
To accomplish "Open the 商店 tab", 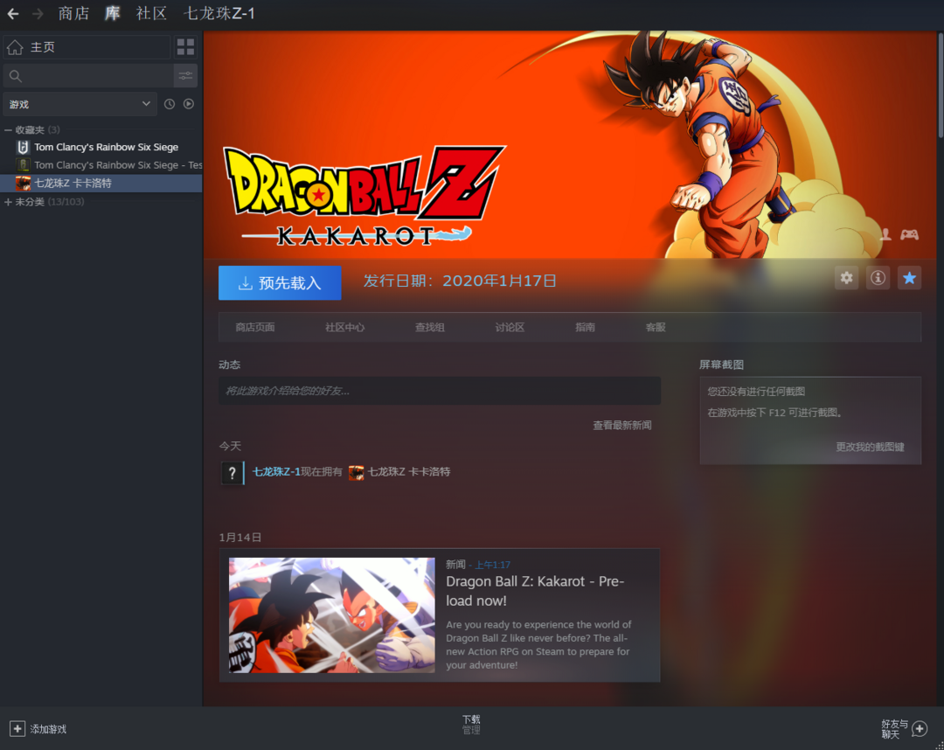I will point(73,14).
